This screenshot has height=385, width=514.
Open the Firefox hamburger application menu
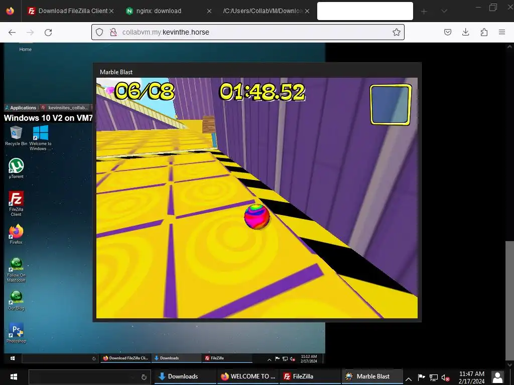pyautogui.click(x=502, y=32)
